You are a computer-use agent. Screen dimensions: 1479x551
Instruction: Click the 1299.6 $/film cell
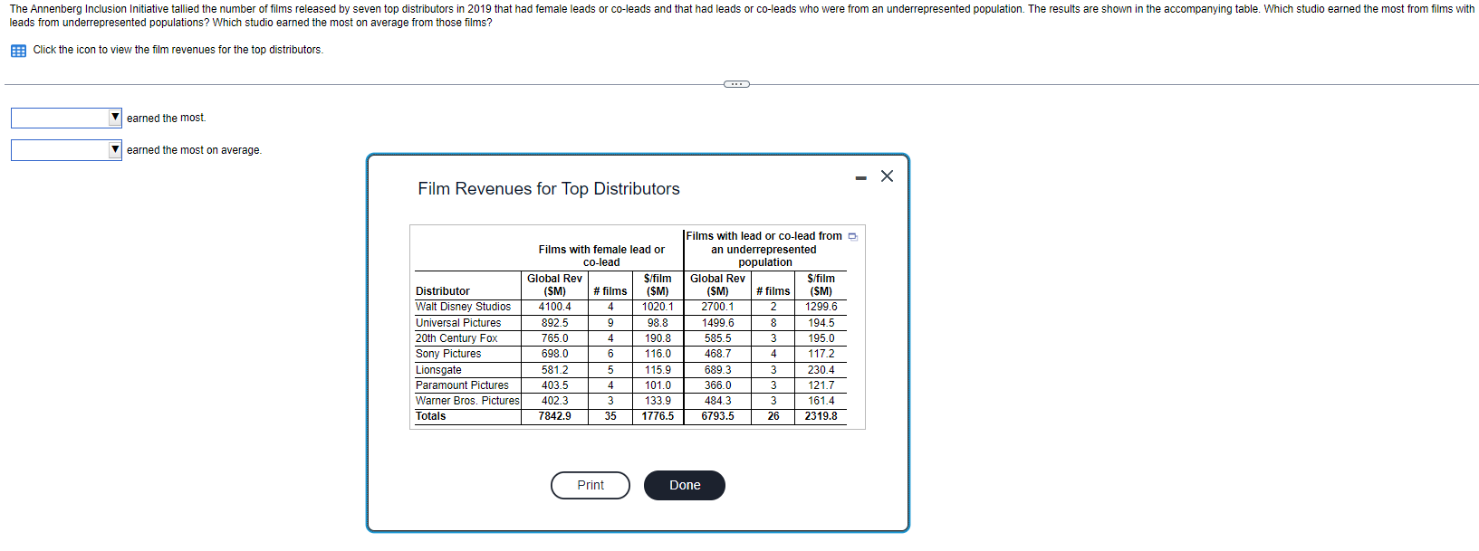[821, 307]
